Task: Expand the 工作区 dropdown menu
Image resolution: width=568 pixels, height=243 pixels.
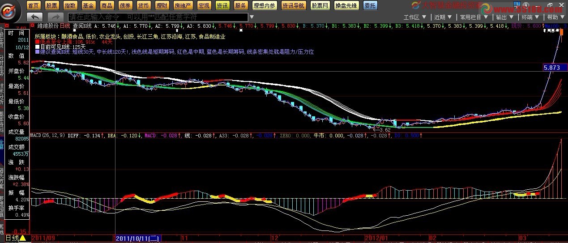Action: [x=414, y=17]
